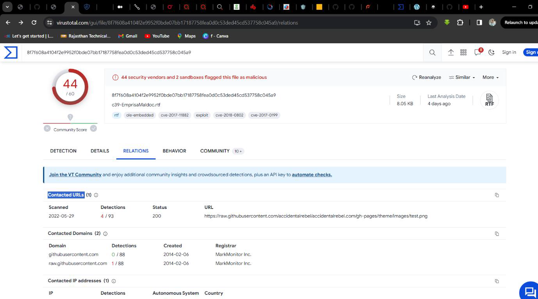Click the search magnifier icon

point(432,52)
